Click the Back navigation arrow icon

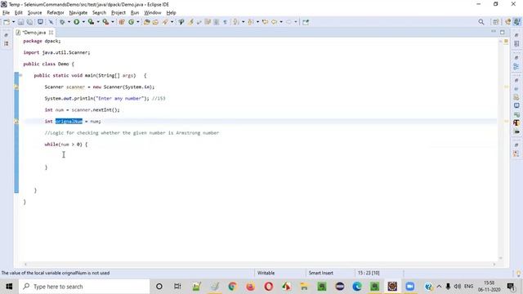tap(274, 22)
